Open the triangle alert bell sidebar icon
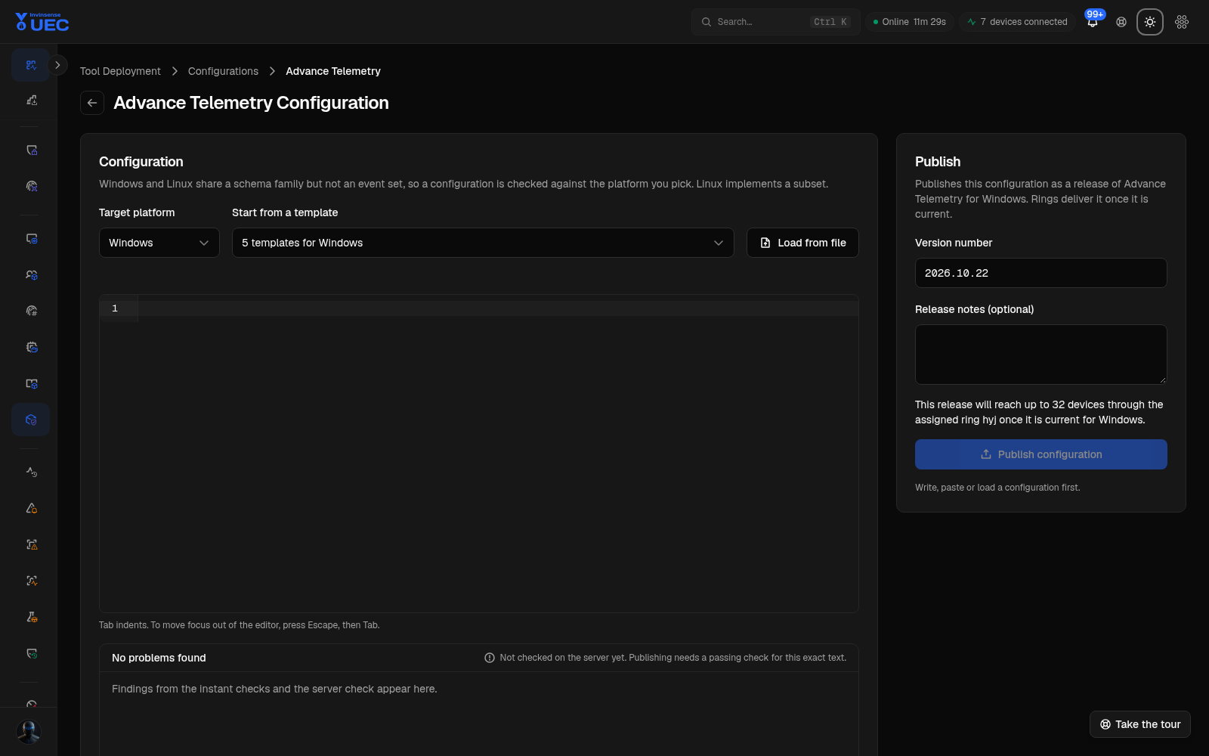1209x756 pixels. point(31,508)
